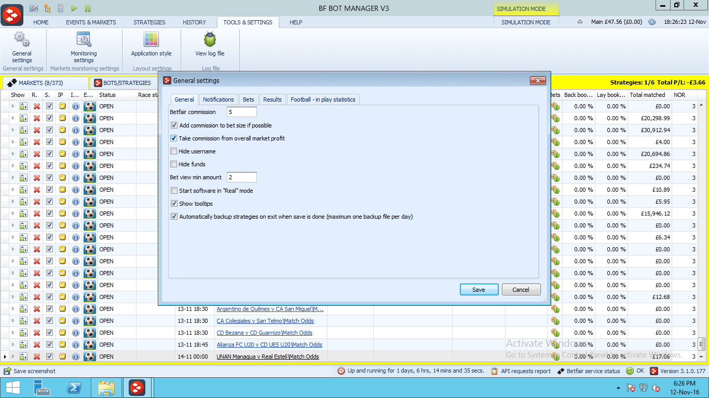Screen dimensions: 709x398
Task: Switch to the Notifications tab in General settings
Action: 219,99
